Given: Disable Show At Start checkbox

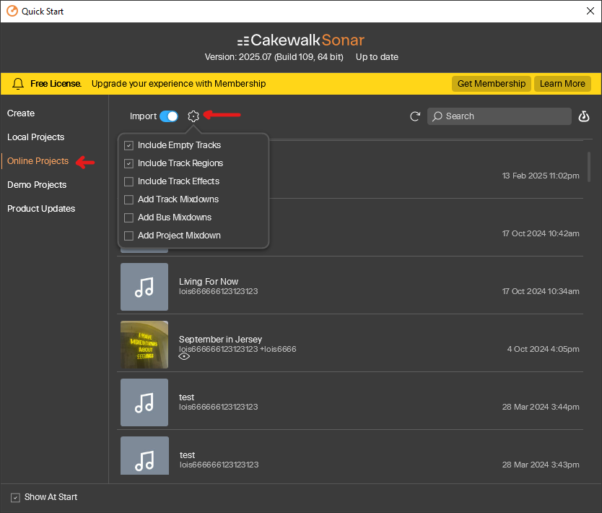Looking at the screenshot, I should click(x=15, y=497).
